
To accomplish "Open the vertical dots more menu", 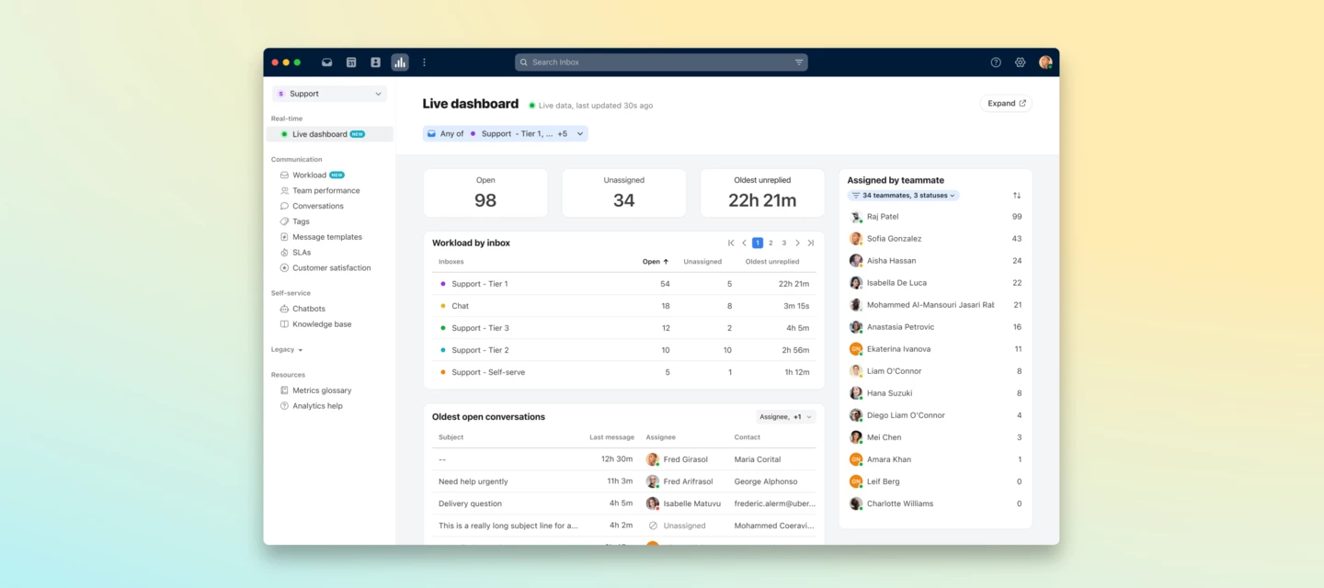I will pyautogui.click(x=424, y=62).
